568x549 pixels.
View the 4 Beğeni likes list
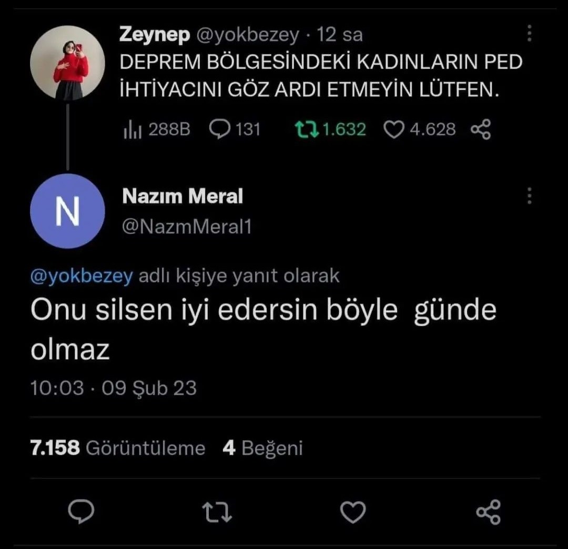pos(263,448)
